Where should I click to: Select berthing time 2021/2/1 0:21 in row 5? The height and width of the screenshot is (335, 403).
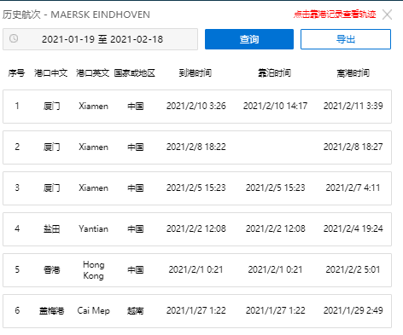(x=275, y=269)
